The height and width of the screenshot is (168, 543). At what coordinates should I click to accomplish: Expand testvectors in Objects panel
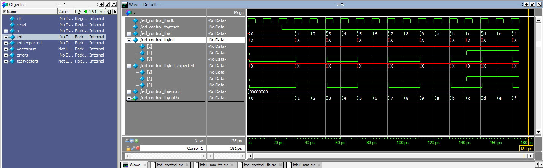[6, 61]
